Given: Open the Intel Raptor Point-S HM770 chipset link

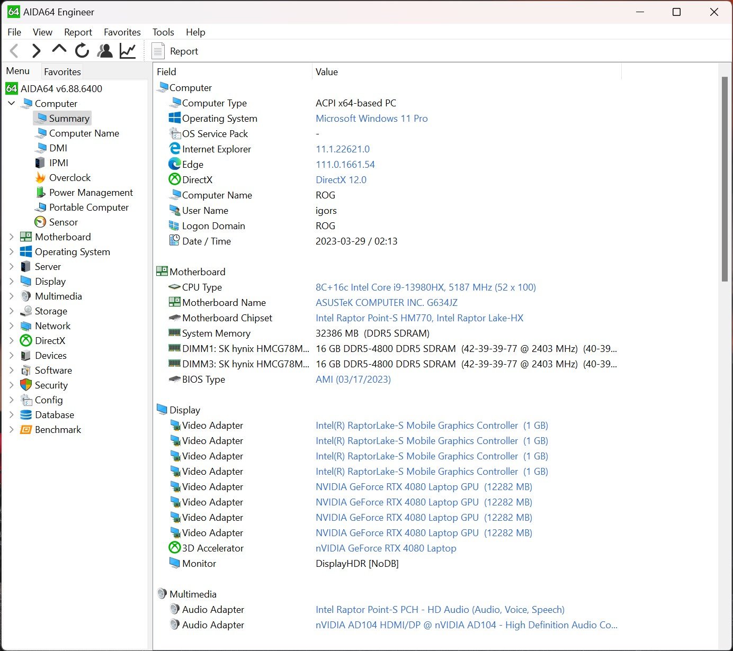Looking at the screenshot, I should pos(419,318).
